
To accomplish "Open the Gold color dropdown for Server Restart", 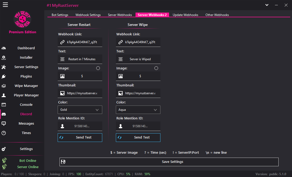I will point(80,110).
